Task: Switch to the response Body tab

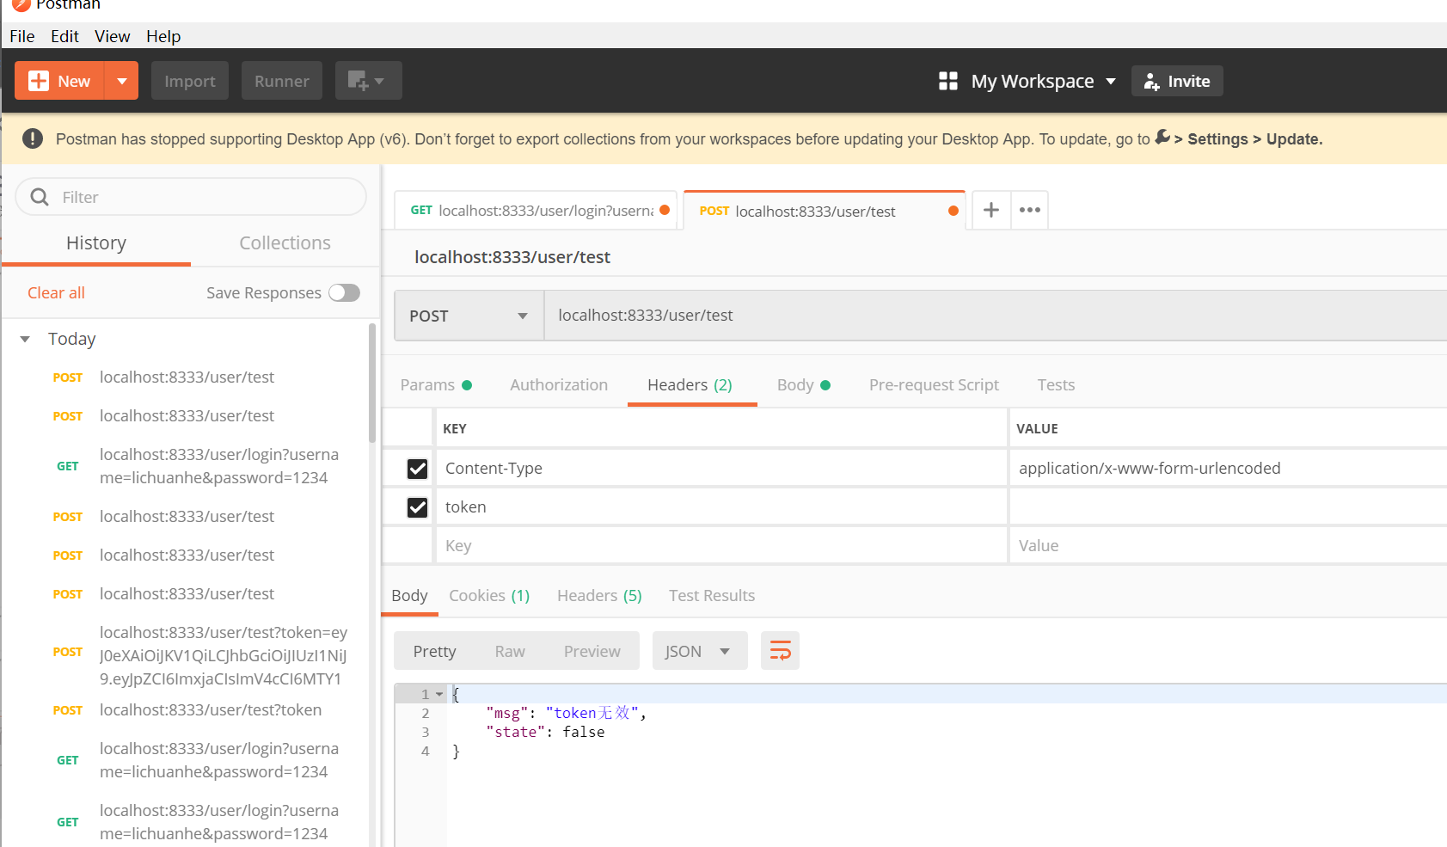Action: pyautogui.click(x=409, y=596)
